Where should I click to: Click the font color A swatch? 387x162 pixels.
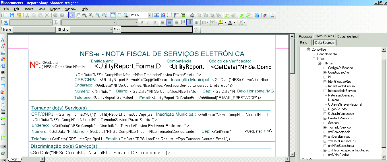(230, 22)
